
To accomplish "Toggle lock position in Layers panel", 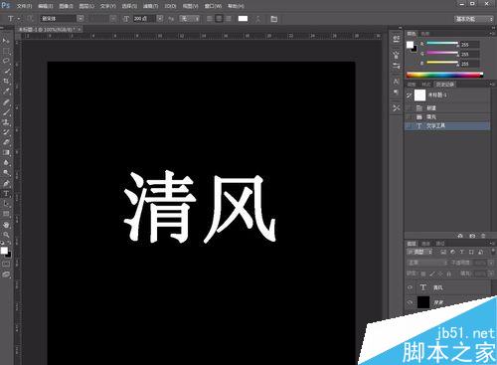I will [x=440, y=274].
